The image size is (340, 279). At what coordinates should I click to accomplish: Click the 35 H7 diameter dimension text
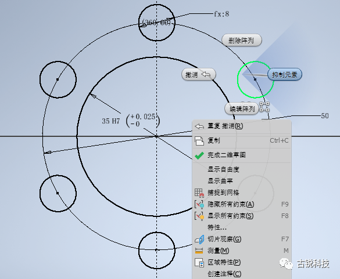pyautogui.click(x=111, y=121)
